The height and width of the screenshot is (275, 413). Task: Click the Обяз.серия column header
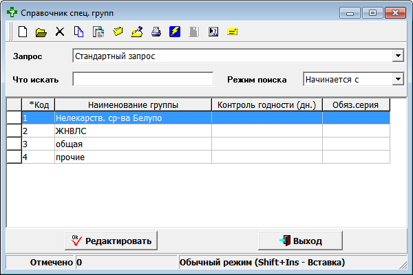[356, 104]
